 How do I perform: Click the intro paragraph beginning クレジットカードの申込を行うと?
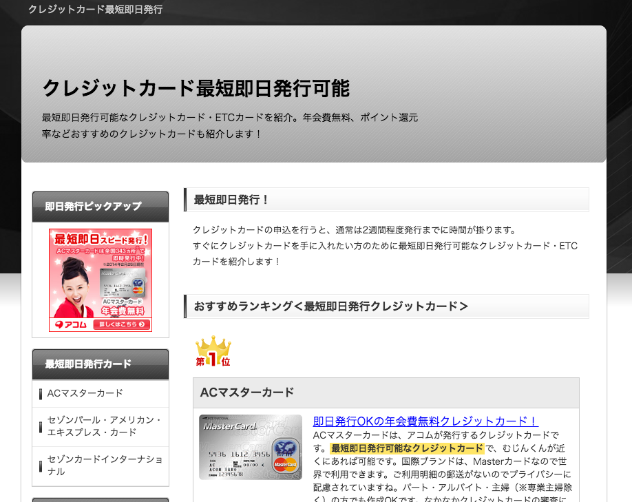click(x=385, y=246)
